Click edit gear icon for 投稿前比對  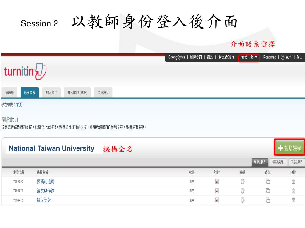[242, 181]
